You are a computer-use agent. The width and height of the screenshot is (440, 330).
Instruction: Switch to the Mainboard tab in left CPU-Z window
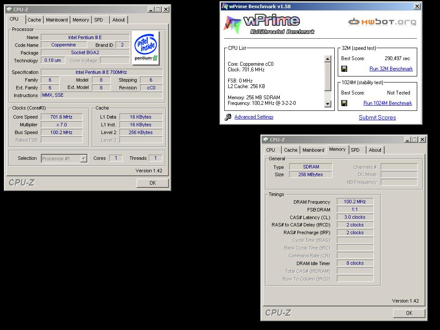point(57,20)
